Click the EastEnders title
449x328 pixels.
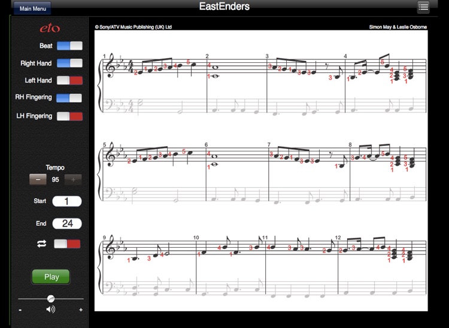click(224, 7)
